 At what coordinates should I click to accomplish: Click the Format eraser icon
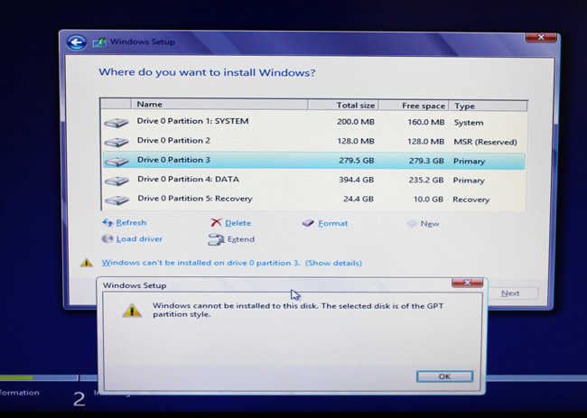click(x=309, y=223)
